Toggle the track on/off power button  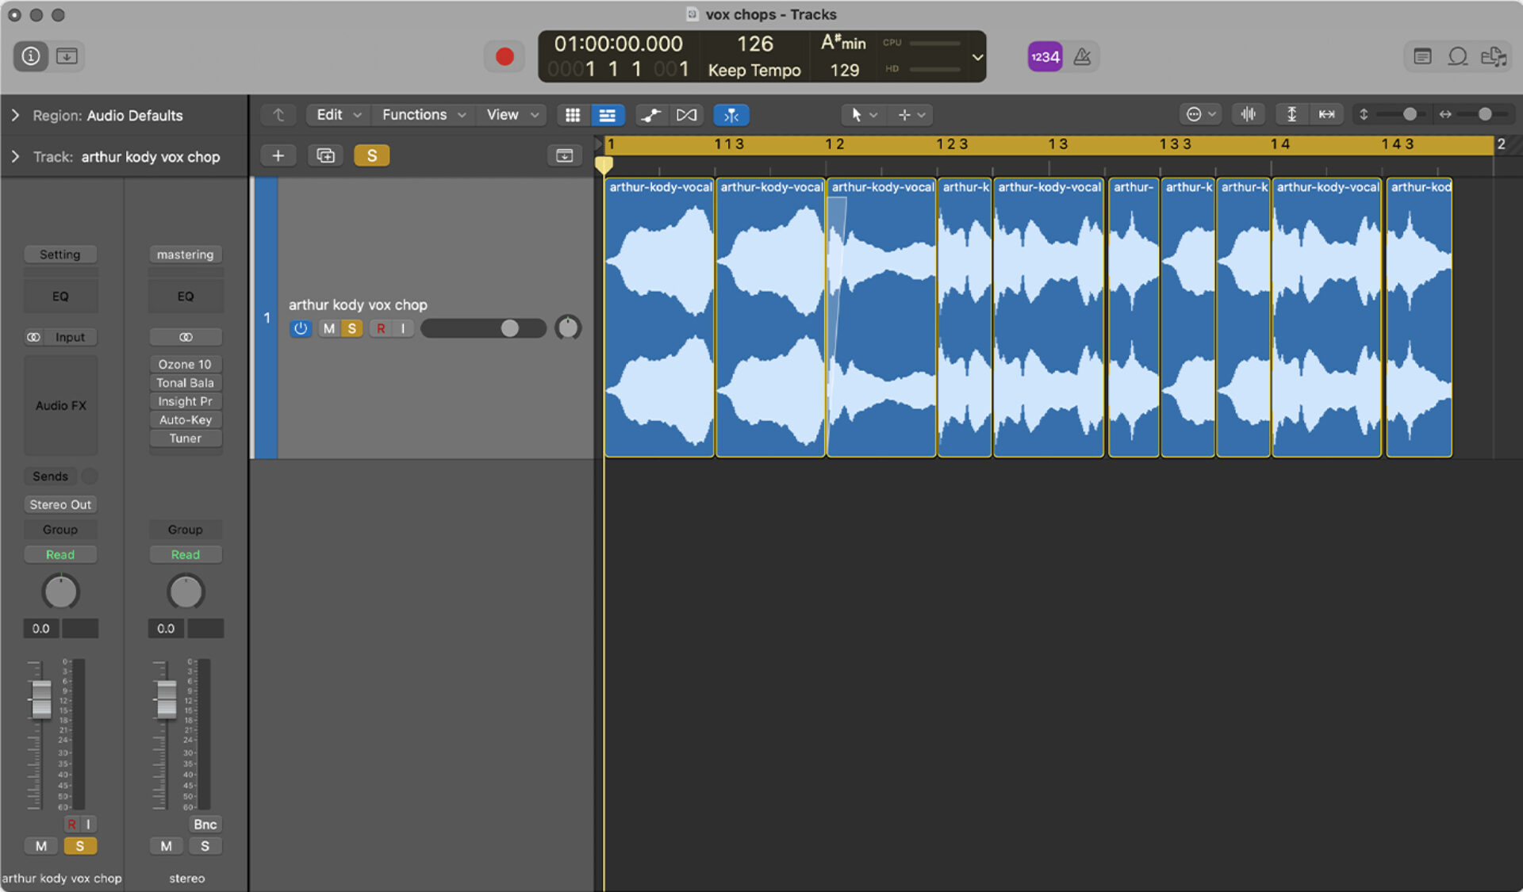click(x=300, y=327)
